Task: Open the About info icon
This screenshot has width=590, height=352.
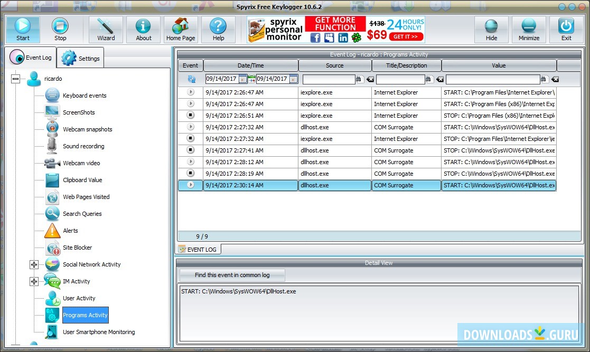Action: [143, 29]
